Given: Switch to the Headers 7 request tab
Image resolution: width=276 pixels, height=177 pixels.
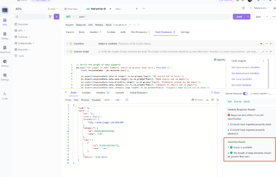Looking at the screenshot, I should coord(95,32).
